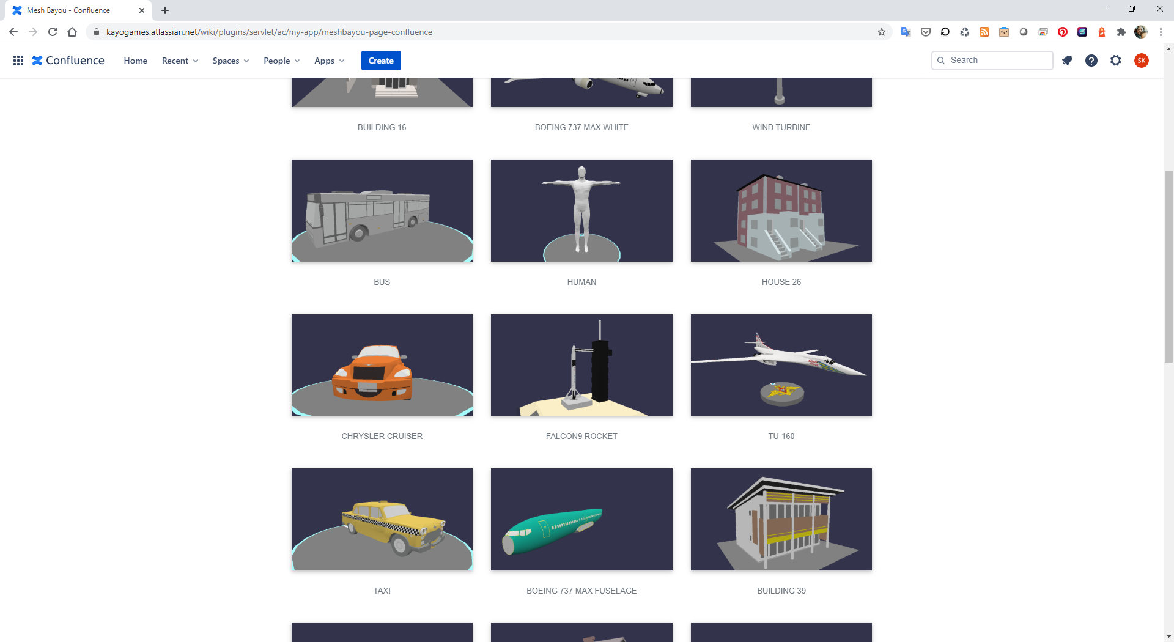1174x642 pixels.
Task: Reload the current page
Action: pyautogui.click(x=53, y=32)
